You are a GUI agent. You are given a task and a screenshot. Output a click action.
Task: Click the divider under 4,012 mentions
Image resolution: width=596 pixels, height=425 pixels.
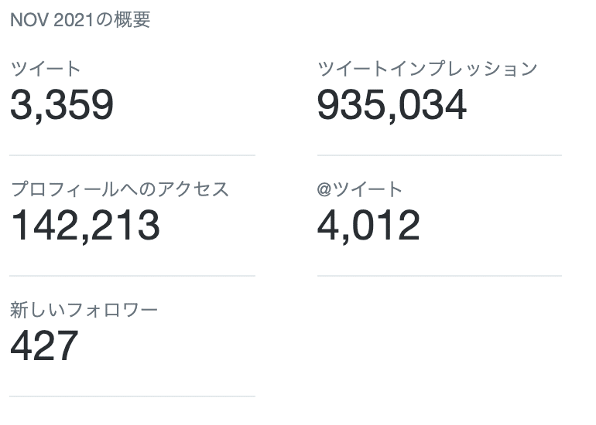pos(440,276)
